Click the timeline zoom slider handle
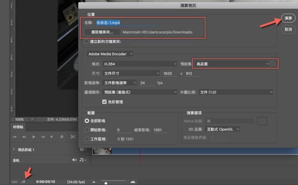This screenshot has width=298, height=185. (107, 182)
